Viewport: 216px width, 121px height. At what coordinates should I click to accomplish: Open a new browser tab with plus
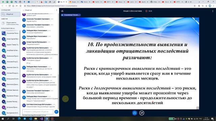pos(191,2)
